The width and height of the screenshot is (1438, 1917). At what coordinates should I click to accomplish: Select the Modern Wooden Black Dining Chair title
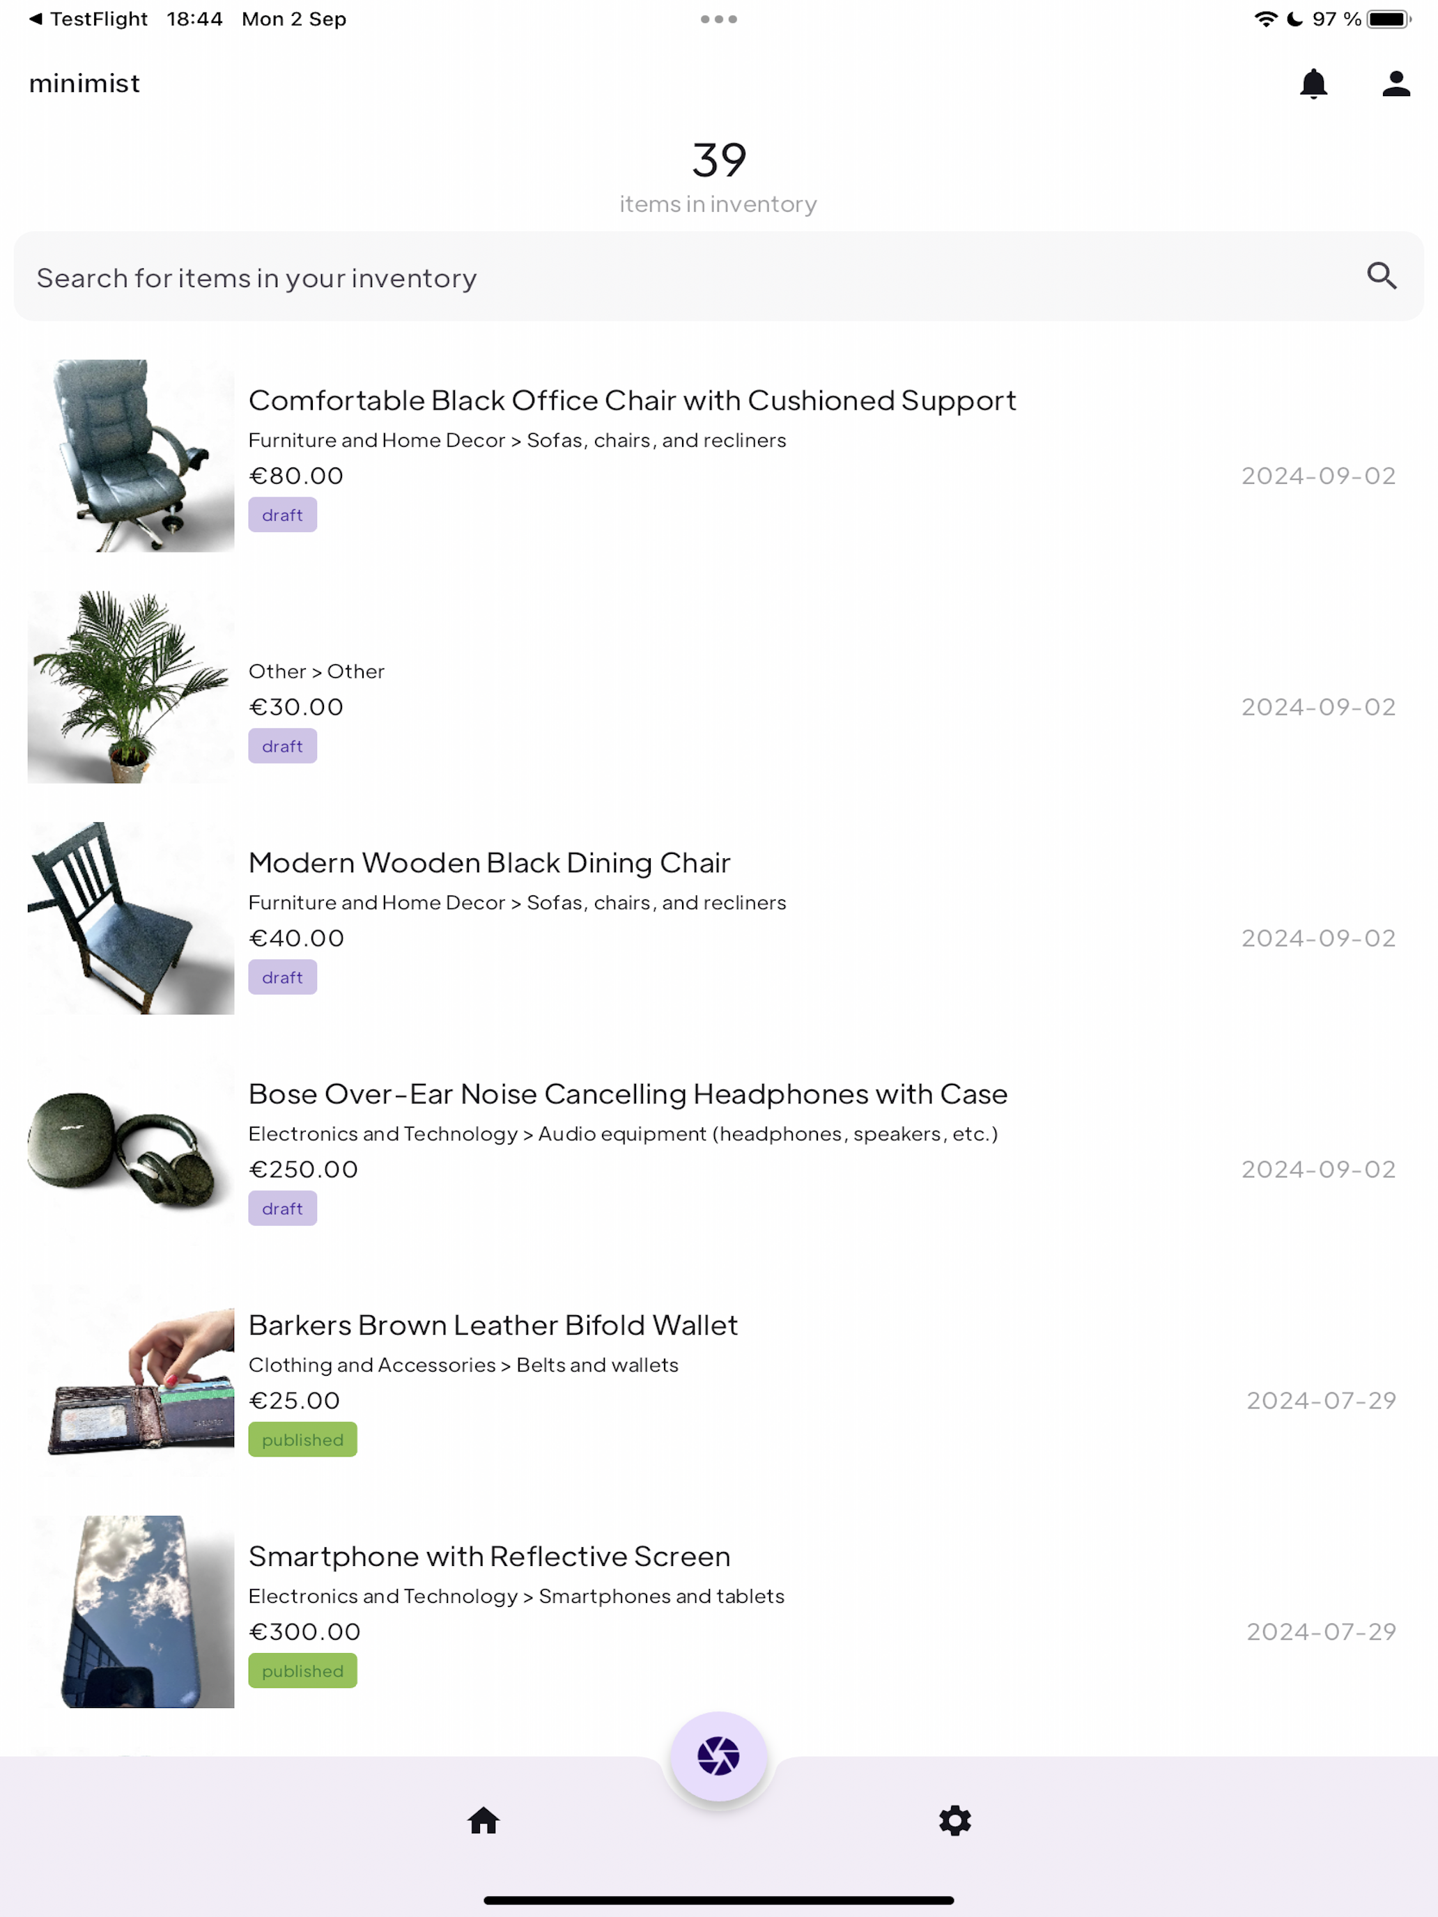[489, 862]
